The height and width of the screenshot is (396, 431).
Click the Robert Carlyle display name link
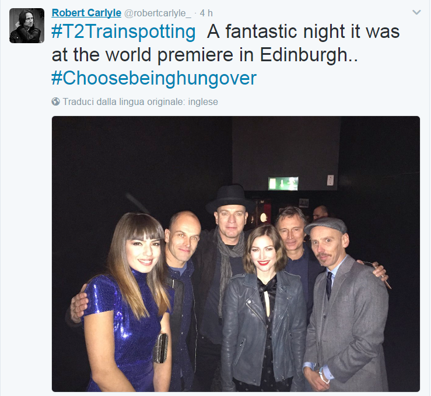[86, 13]
